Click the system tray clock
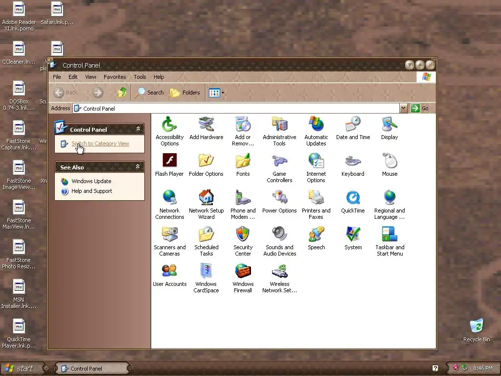The height and width of the screenshot is (376, 501). tap(483, 368)
